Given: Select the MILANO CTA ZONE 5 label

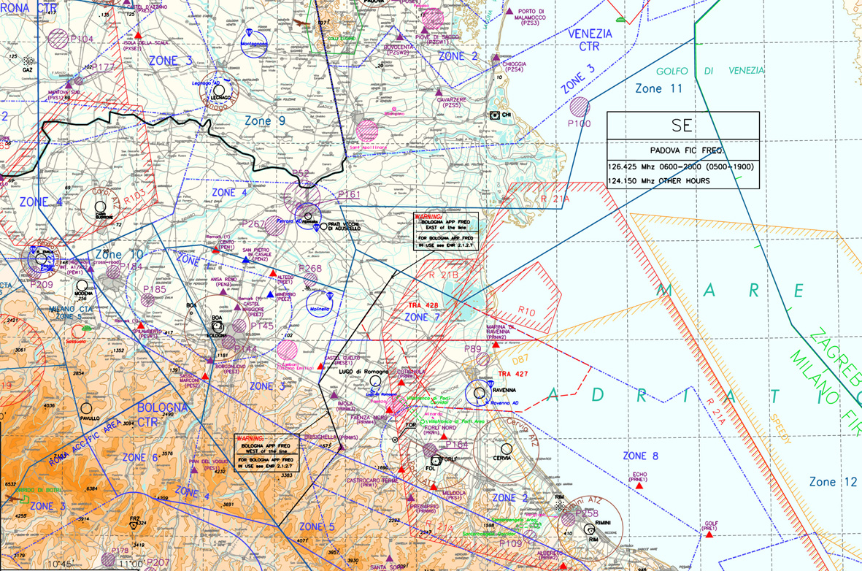Looking at the screenshot, I should pyautogui.click(x=70, y=313).
